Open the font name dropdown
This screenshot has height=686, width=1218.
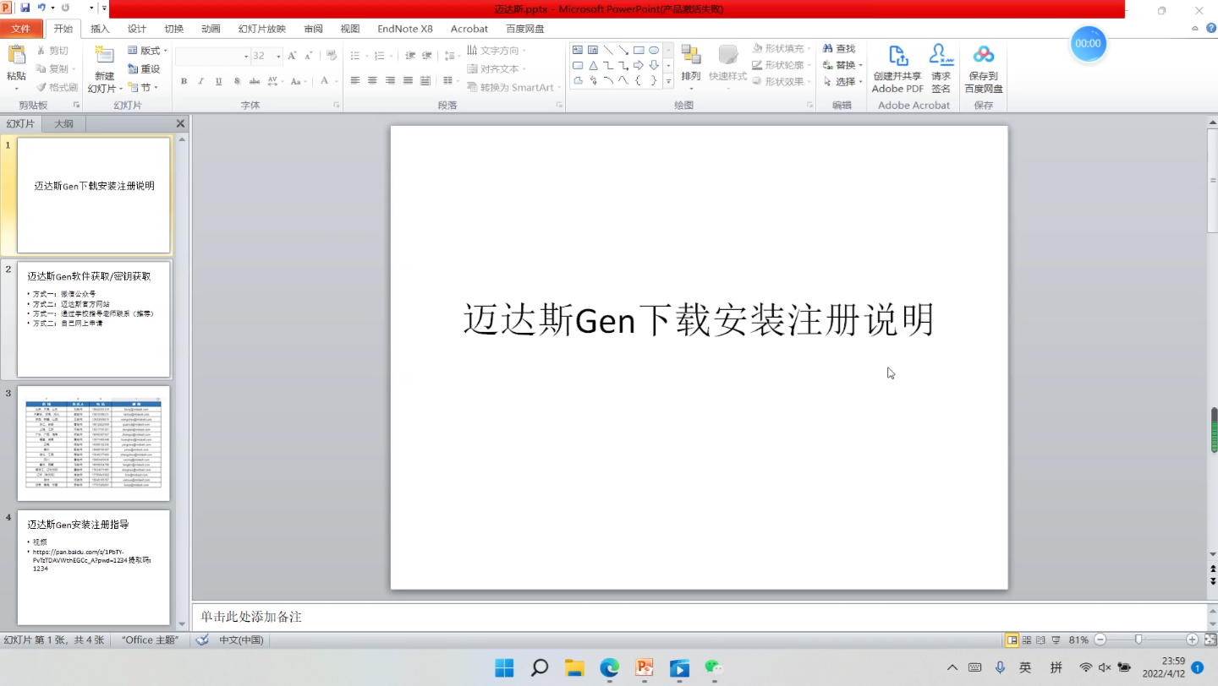point(246,56)
